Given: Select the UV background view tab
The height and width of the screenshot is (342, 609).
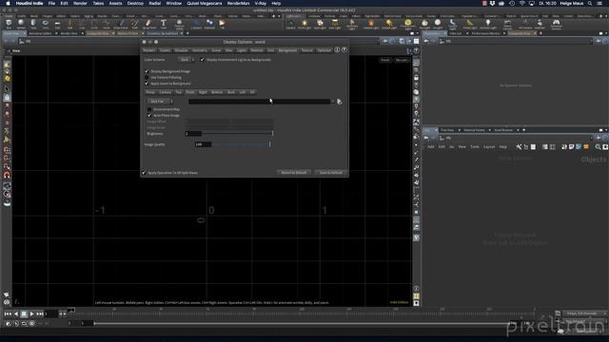Looking at the screenshot, I should coord(252,92).
